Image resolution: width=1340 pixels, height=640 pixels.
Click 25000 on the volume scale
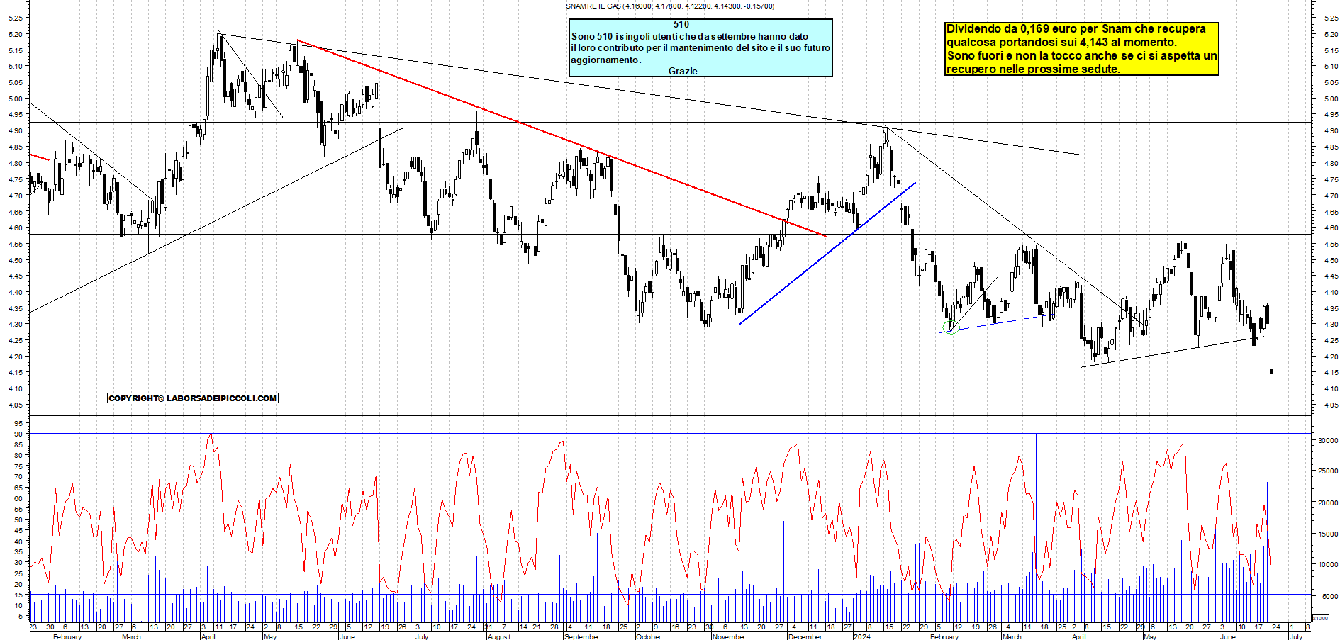tap(1327, 471)
